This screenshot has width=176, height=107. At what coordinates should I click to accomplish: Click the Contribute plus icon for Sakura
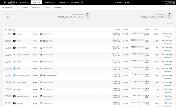click(163, 89)
